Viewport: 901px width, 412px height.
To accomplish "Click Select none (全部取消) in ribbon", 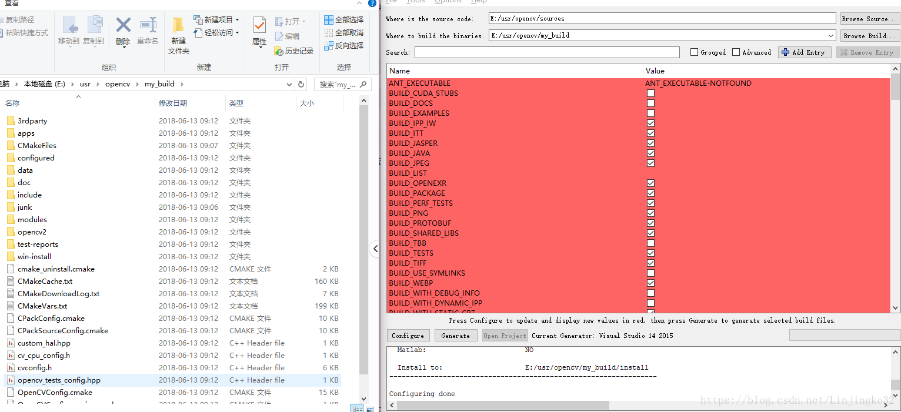I will (344, 32).
